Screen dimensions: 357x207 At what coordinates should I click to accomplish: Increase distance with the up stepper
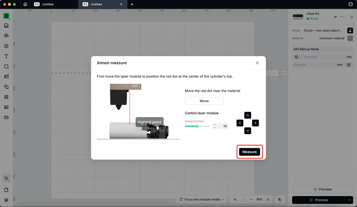(x=215, y=125)
